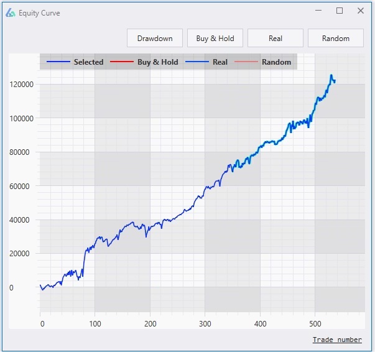Show the Drawdown chart
Screen dimensions: 375x352
pos(155,39)
